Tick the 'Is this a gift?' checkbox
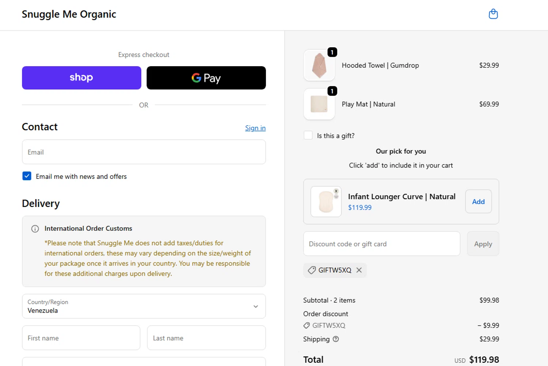Screen dimensions: 548x366 tap(308, 135)
